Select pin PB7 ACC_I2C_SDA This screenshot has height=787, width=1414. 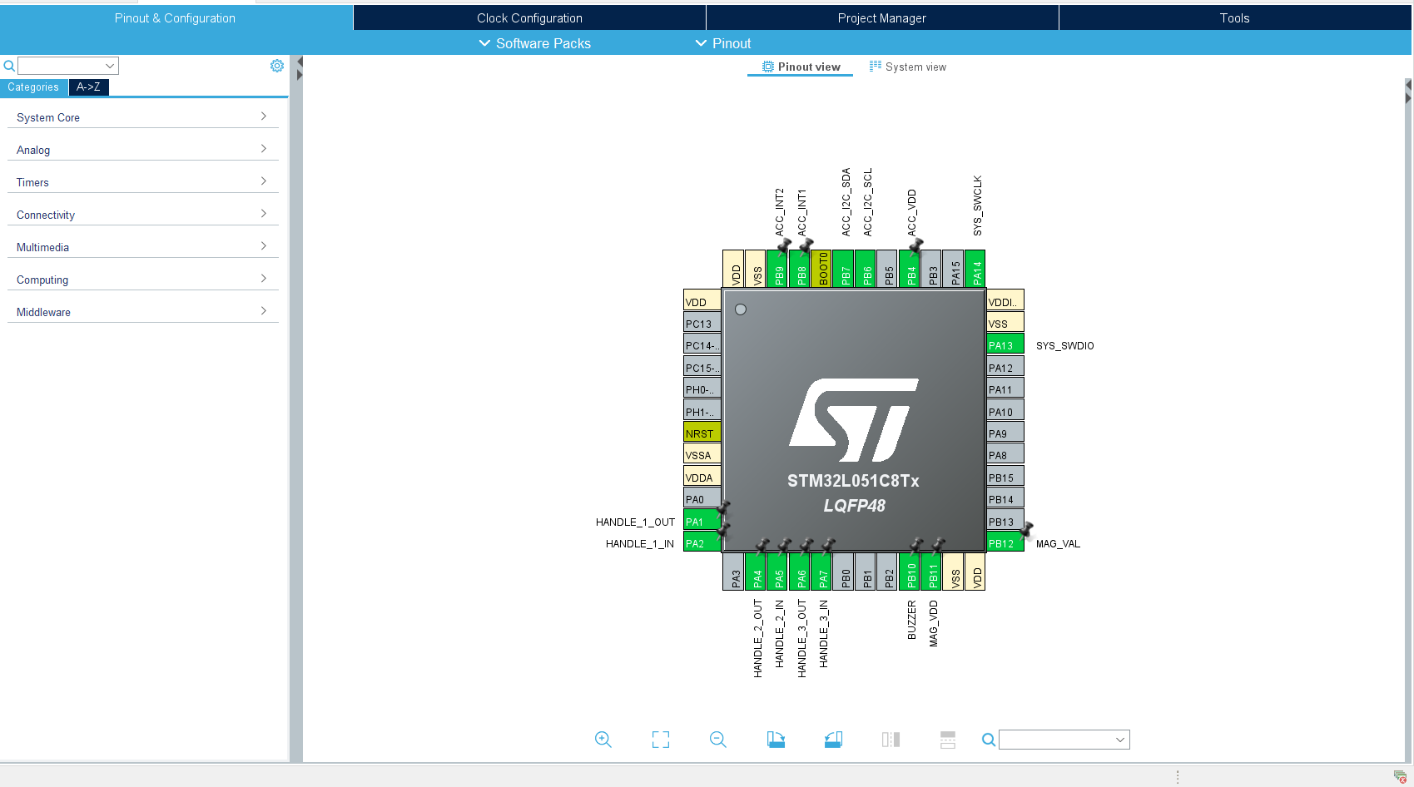(x=845, y=269)
